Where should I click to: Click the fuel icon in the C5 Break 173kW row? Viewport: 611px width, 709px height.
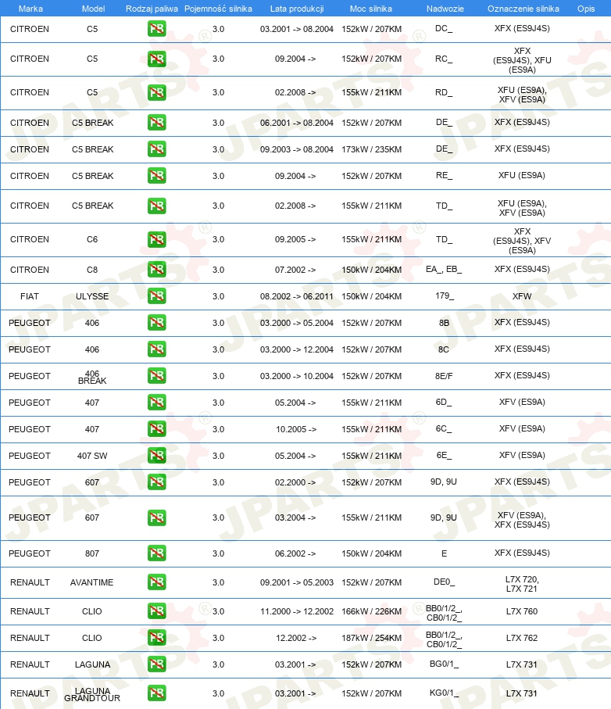point(157,149)
